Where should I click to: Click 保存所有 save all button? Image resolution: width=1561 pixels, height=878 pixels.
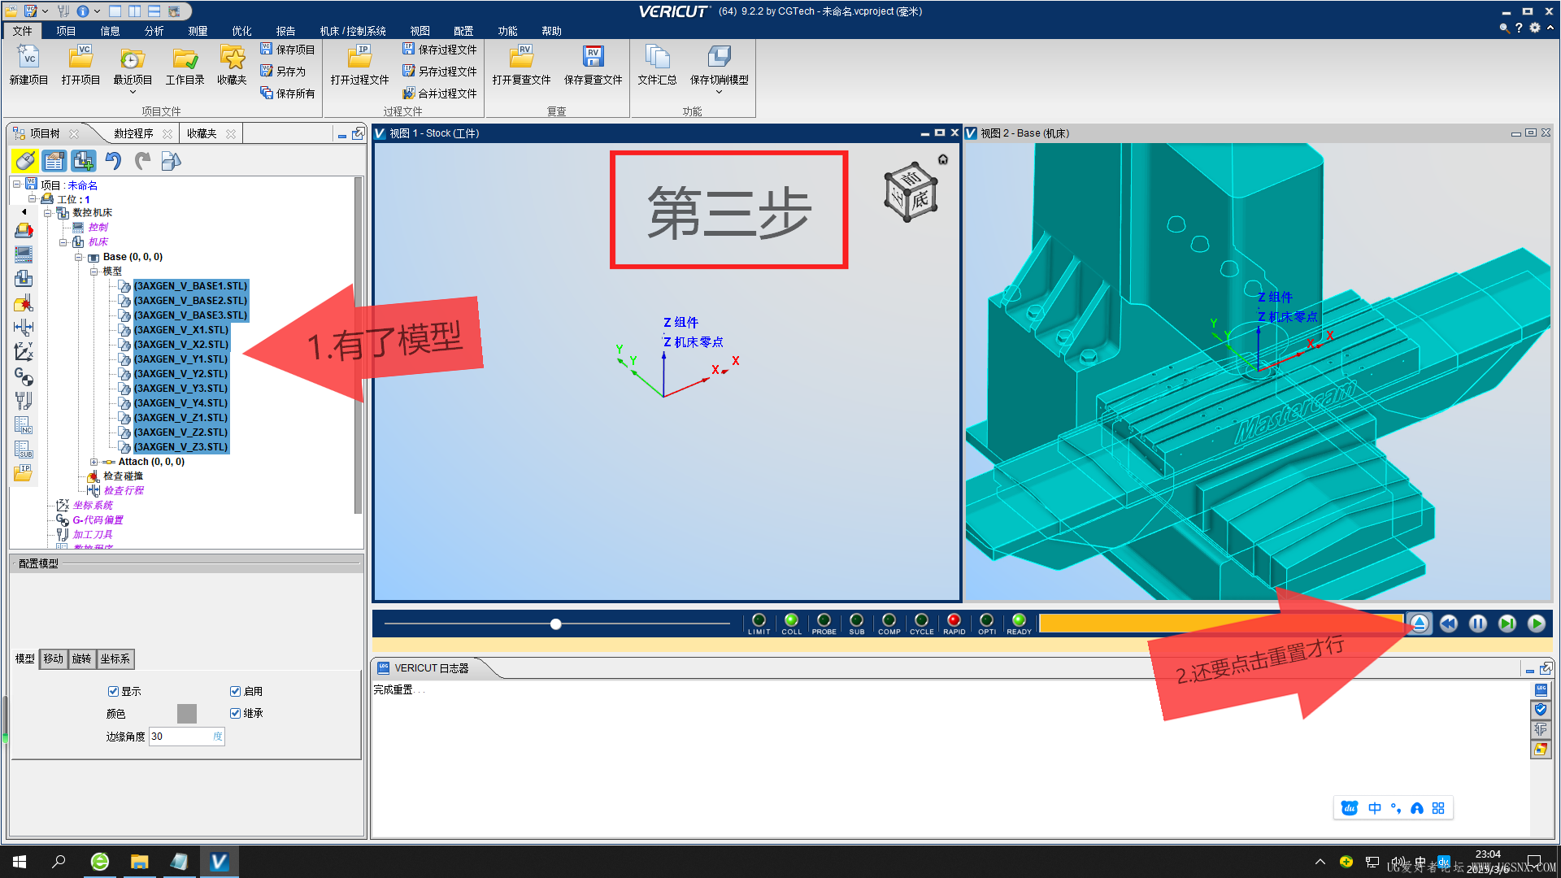287,93
